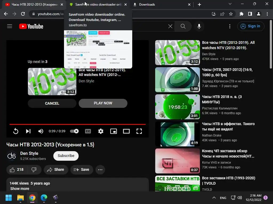Bookmark this page with star

231,14
